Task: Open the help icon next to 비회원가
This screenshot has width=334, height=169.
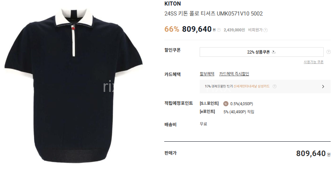Action: coord(265,30)
